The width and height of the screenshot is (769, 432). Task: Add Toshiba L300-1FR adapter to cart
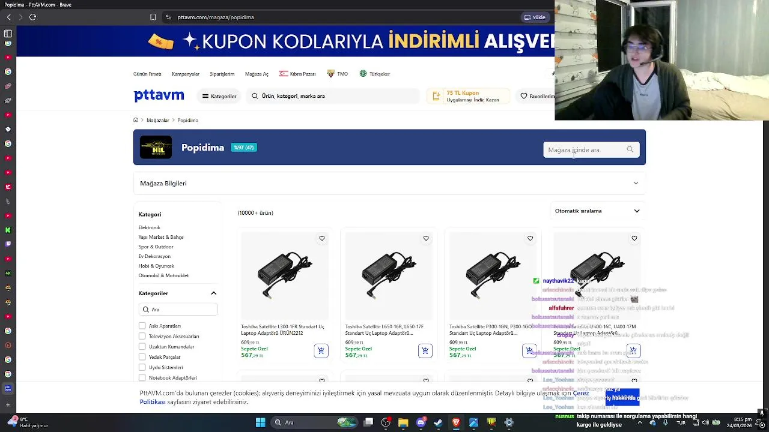[x=321, y=350]
